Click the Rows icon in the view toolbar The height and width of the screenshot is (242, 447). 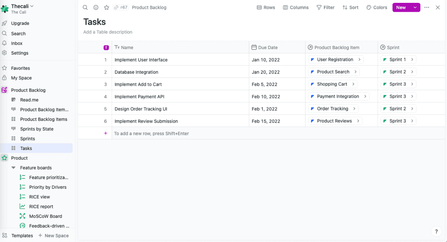click(258, 7)
